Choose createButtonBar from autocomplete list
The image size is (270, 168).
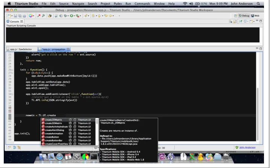68,141
